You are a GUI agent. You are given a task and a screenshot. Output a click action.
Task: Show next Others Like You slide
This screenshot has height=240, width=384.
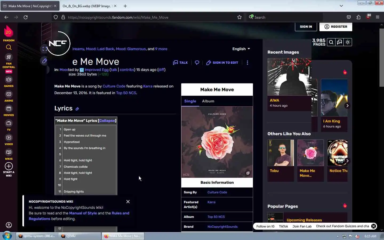pyautogui.click(x=347, y=161)
